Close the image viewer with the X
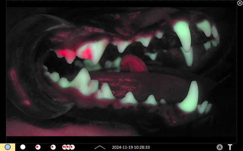This screenshot has height=151, width=243. pos(240,3)
